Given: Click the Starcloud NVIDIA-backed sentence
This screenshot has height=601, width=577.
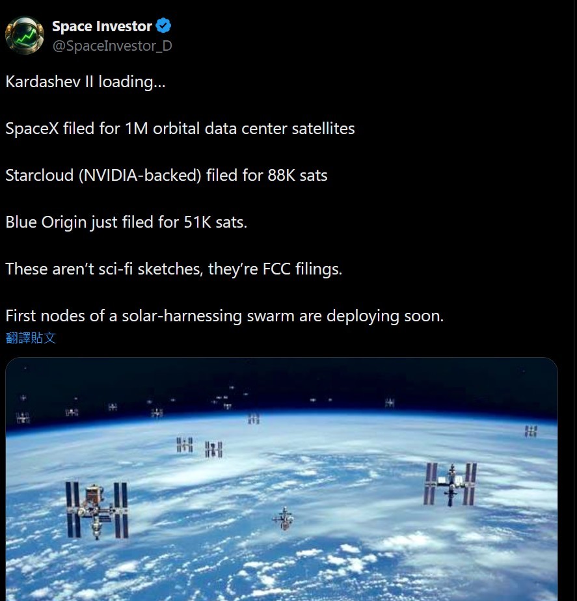Looking at the screenshot, I should pos(167,176).
